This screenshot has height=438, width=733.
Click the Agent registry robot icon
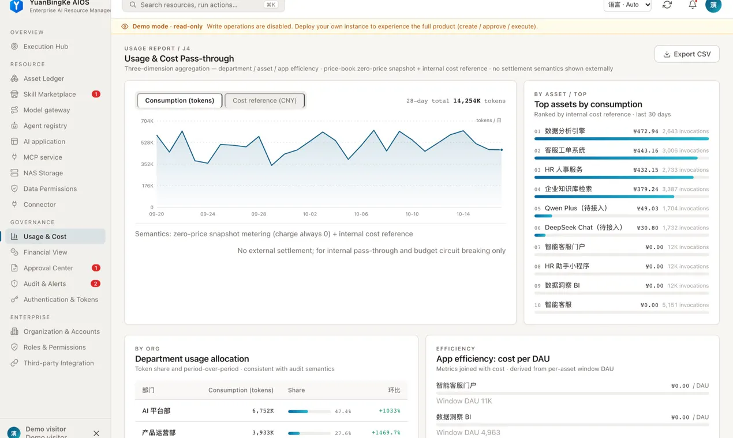click(x=14, y=126)
